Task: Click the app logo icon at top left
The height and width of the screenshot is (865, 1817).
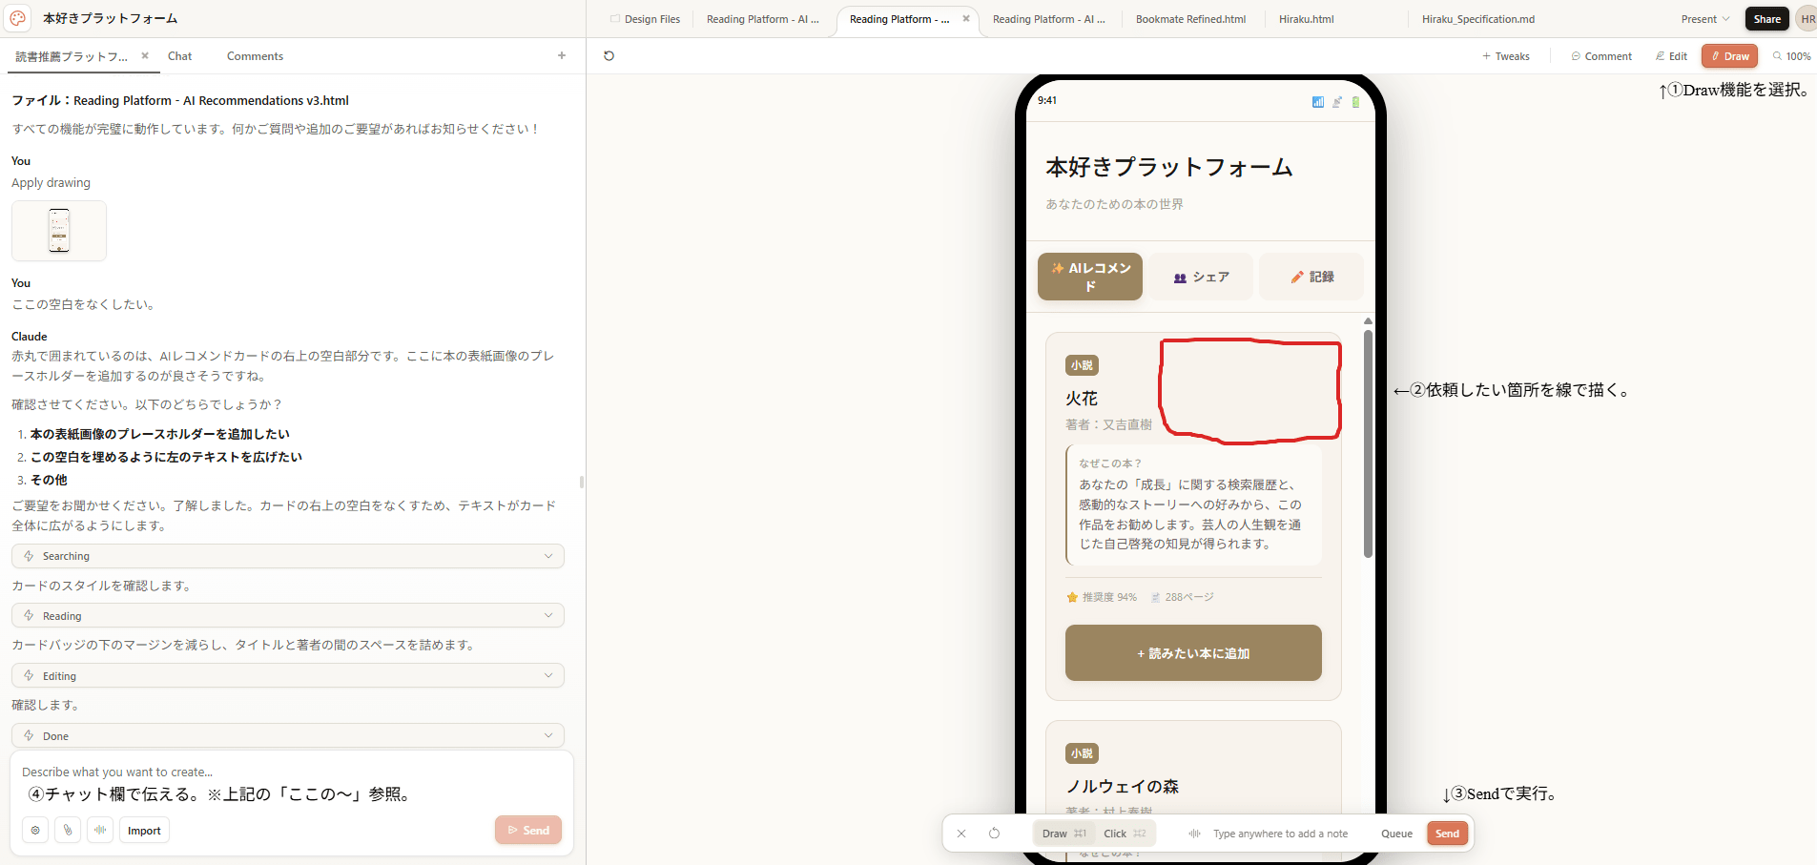Action: tap(18, 18)
